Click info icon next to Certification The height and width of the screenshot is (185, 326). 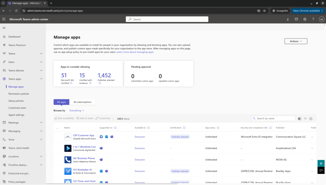pos(184,128)
